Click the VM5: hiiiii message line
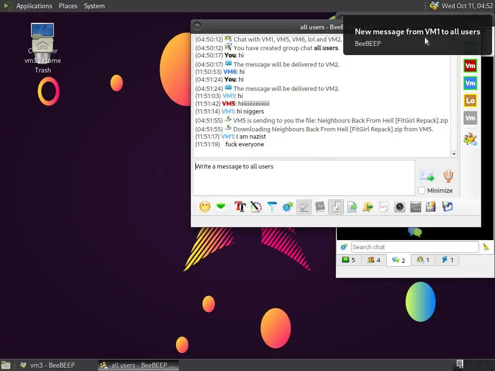This screenshot has height=371, width=495. pos(233,103)
